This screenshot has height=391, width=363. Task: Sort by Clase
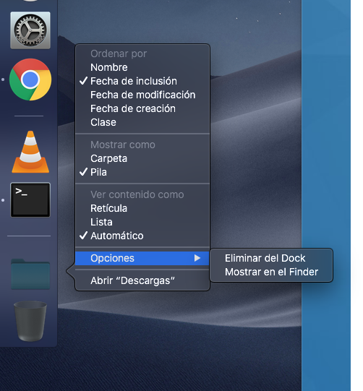pos(142,122)
